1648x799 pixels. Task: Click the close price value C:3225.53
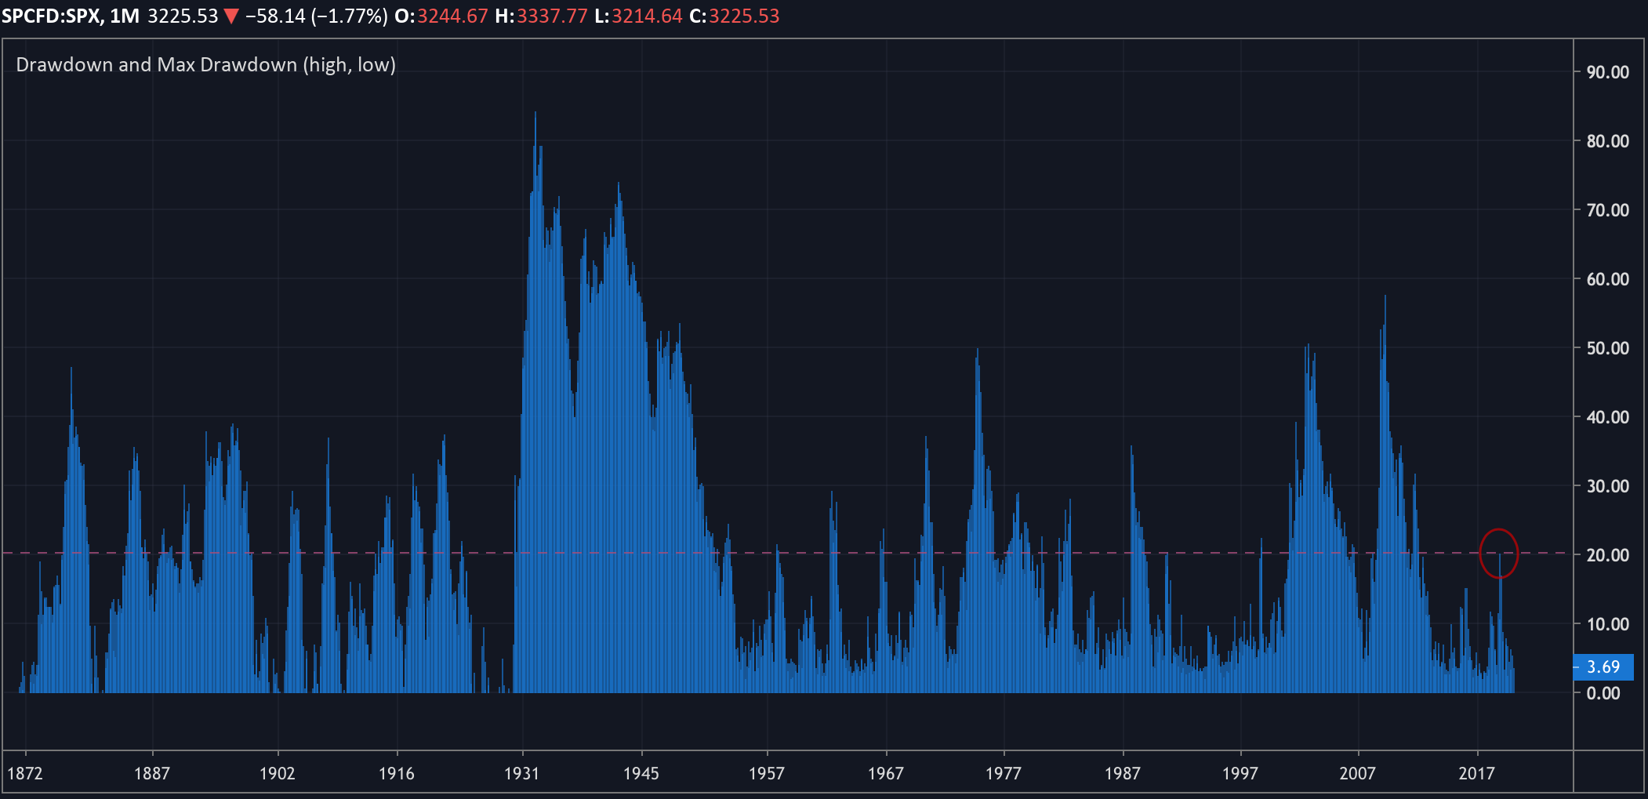[735, 16]
